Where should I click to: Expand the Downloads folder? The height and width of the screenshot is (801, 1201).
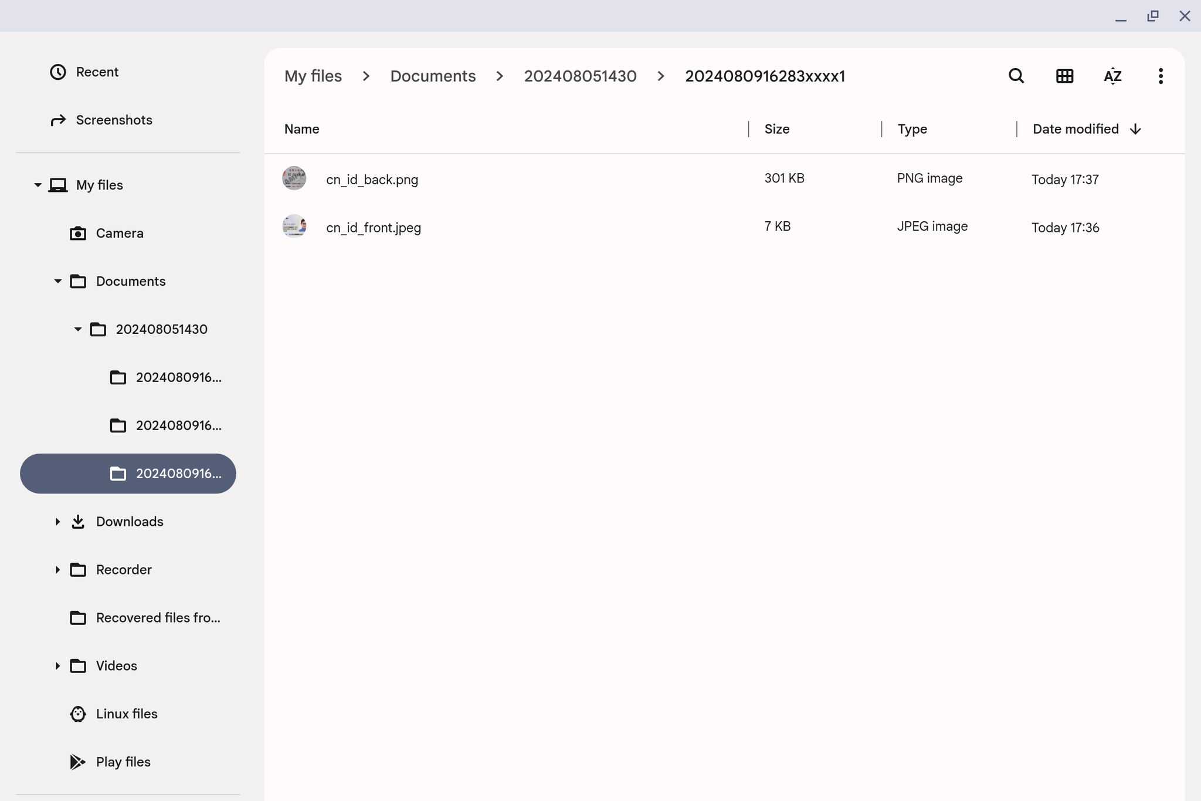tap(57, 522)
